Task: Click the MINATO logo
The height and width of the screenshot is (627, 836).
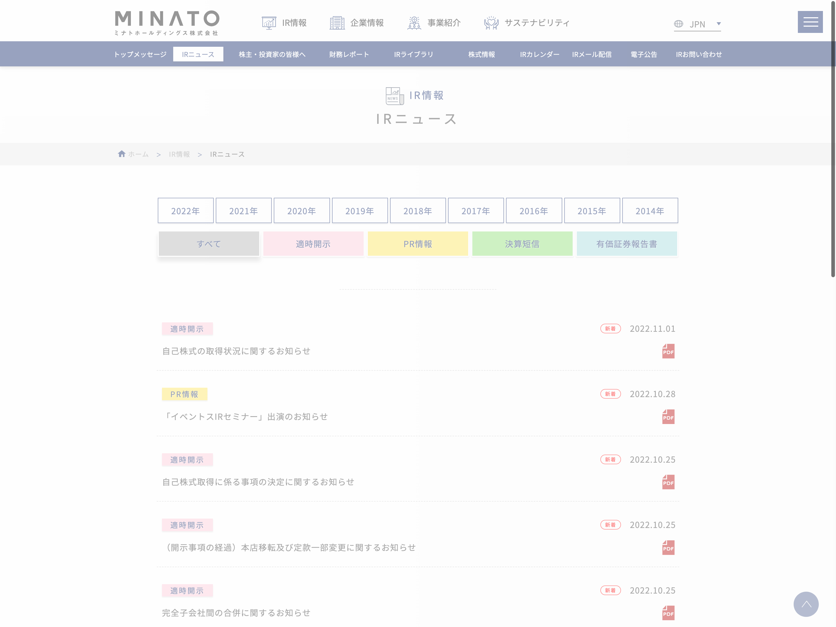Action: (167, 23)
